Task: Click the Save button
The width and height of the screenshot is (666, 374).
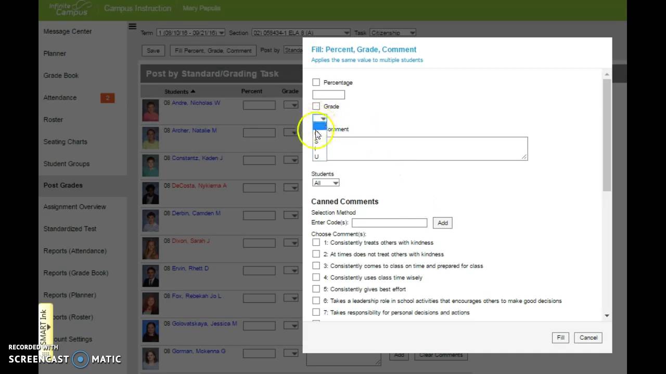Action: pos(153,50)
